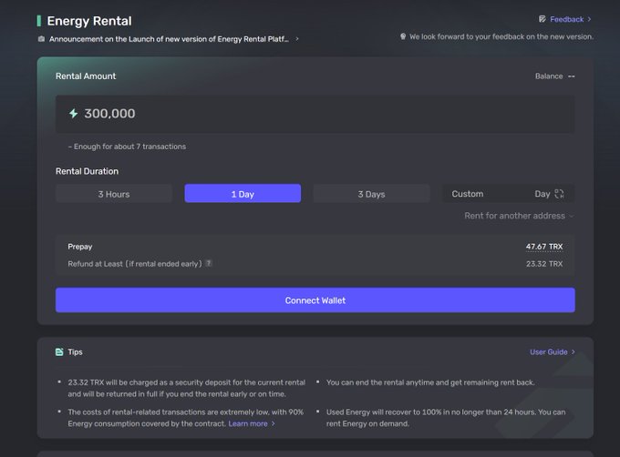Click the Prepay amount 47.67 TRX
Image resolution: width=620 pixels, height=457 pixels.
544,247
